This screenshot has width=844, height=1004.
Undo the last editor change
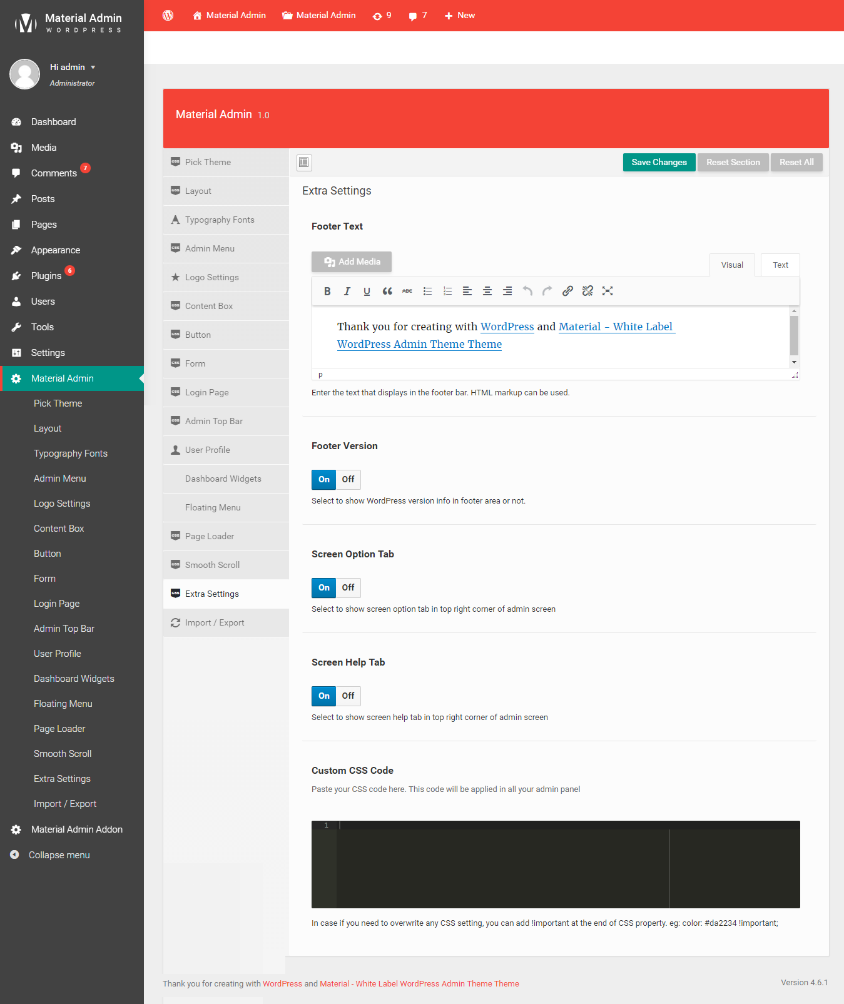(527, 291)
